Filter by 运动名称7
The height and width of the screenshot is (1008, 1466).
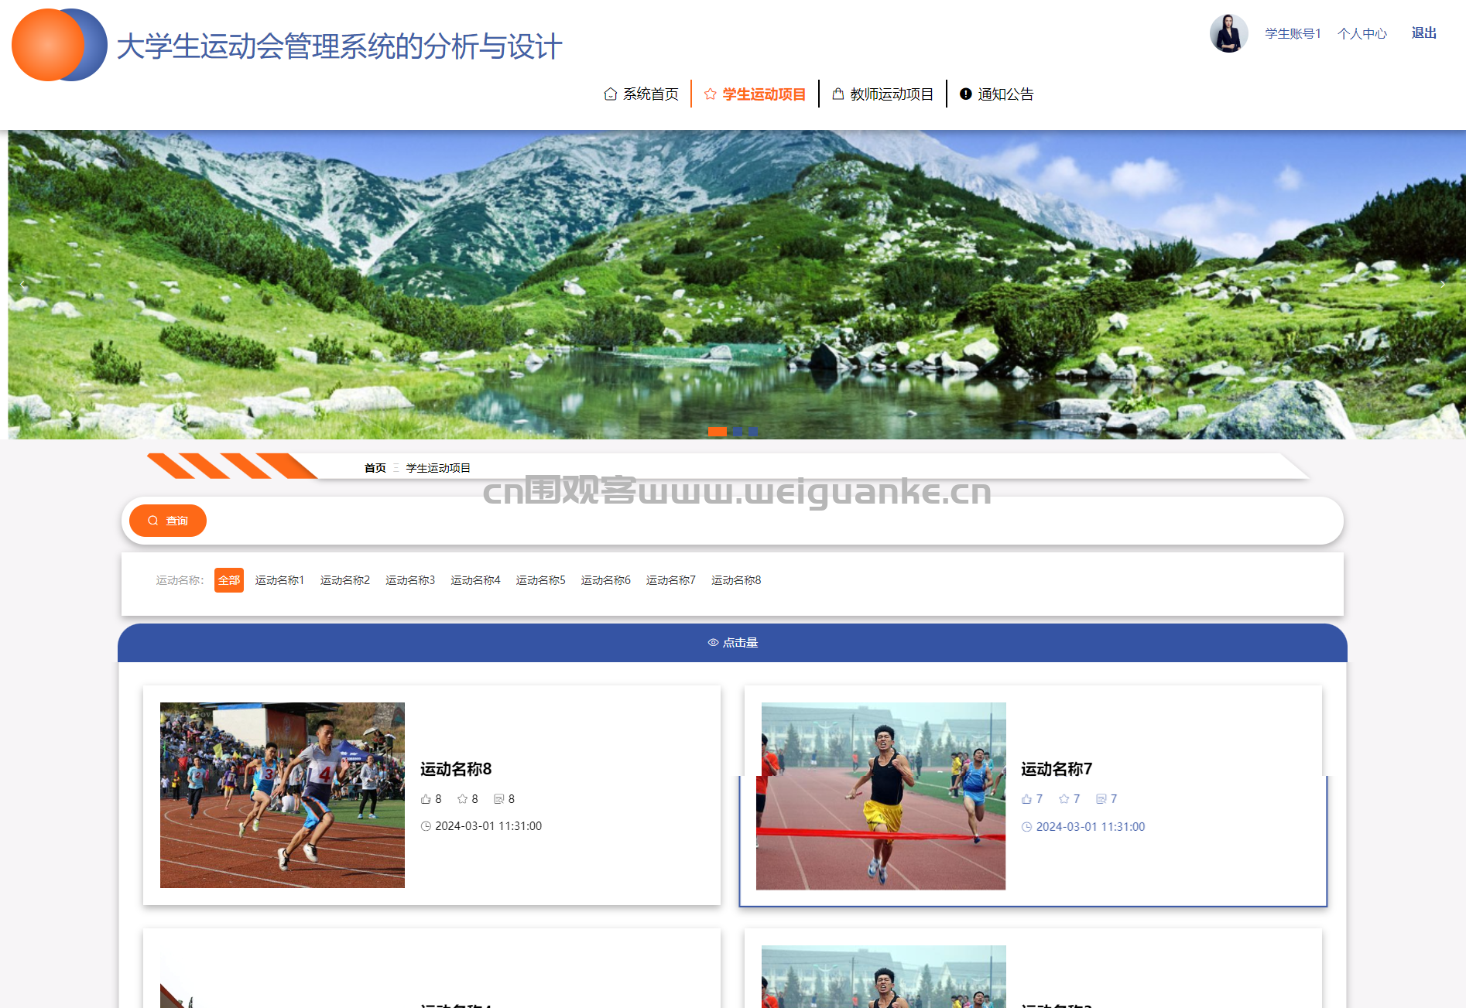click(x=671, y=580)
